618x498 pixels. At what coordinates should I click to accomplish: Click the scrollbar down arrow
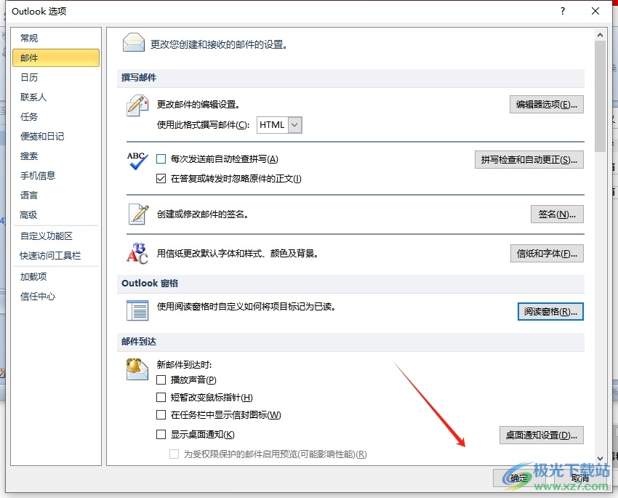coord(600,459)
